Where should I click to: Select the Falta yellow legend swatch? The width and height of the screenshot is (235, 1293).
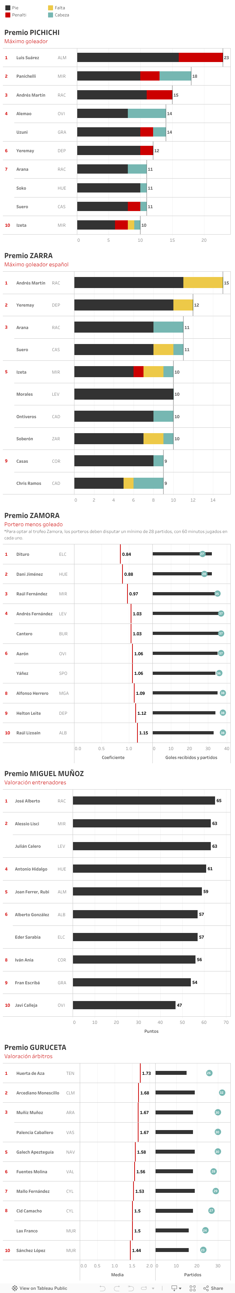click(51, 7)
